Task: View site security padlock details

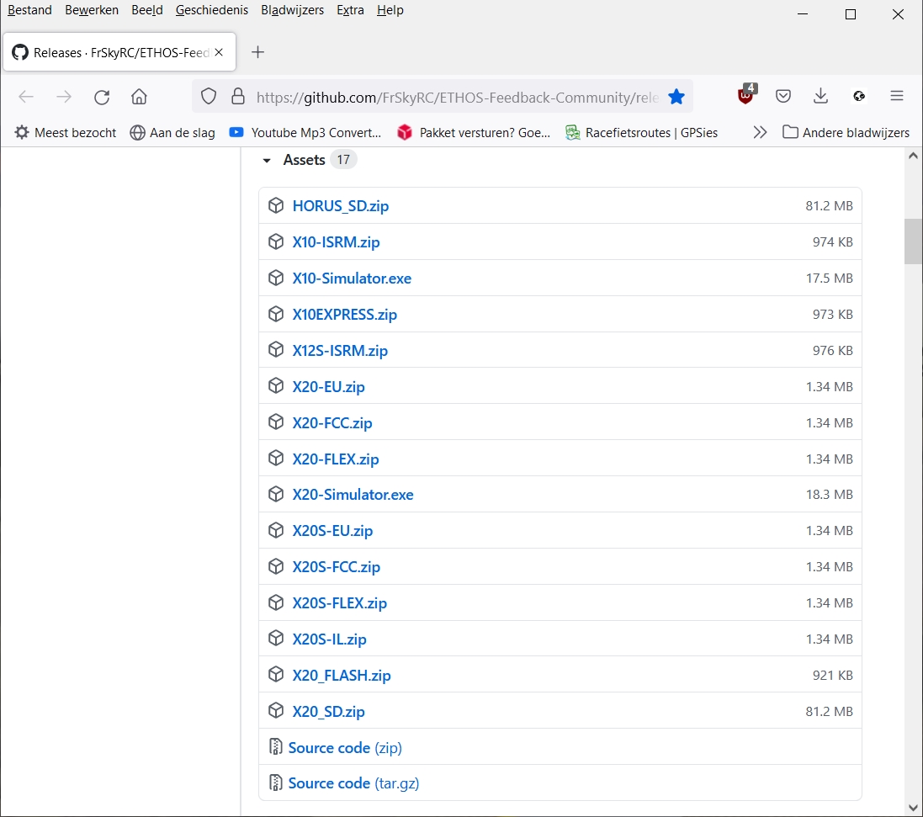Action: (238, 97)
